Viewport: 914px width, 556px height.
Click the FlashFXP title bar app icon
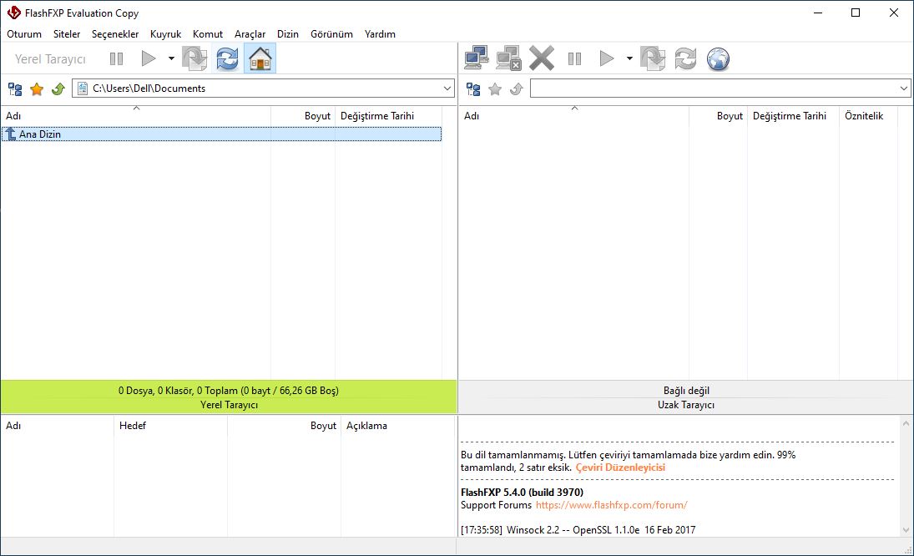click(13, 13)
